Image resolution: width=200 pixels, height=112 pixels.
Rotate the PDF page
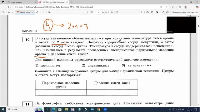coord(112,12)
